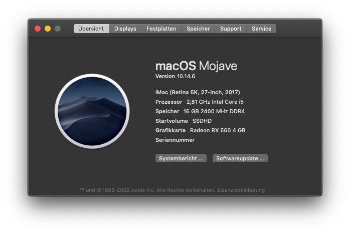
Task: Go to the Speicher tab
Action: (x=198, y=29)
